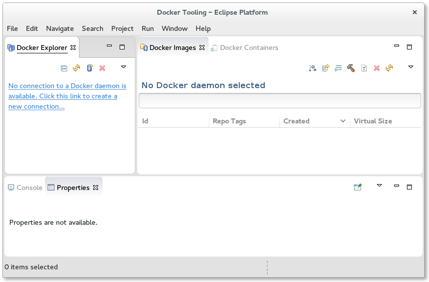Viewport: 429px width, 282px height.
Task: Remove image with Docker Images red X
Action: (377, 68)
